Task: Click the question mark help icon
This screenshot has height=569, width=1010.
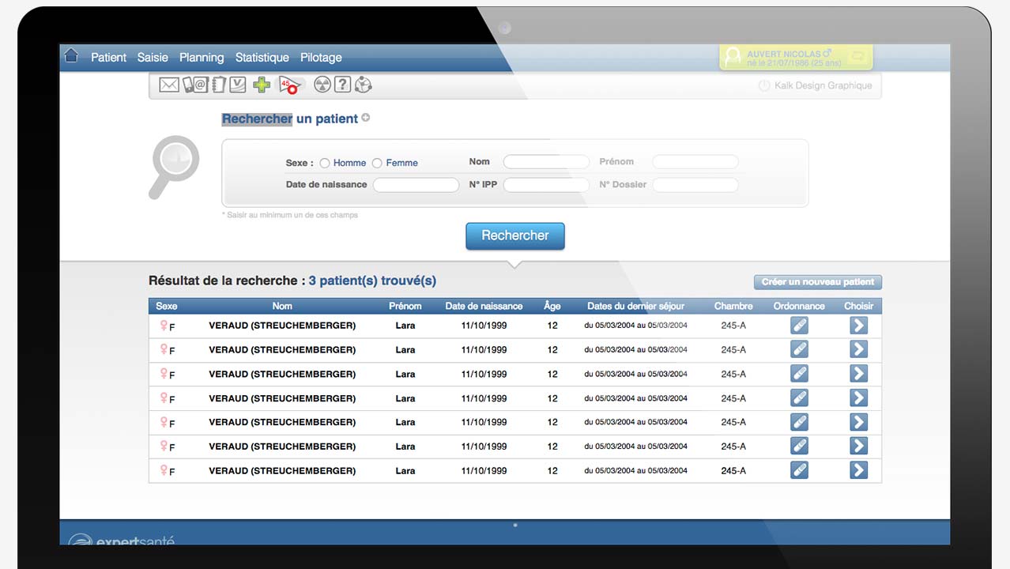Action: click(x=342, y=85)
